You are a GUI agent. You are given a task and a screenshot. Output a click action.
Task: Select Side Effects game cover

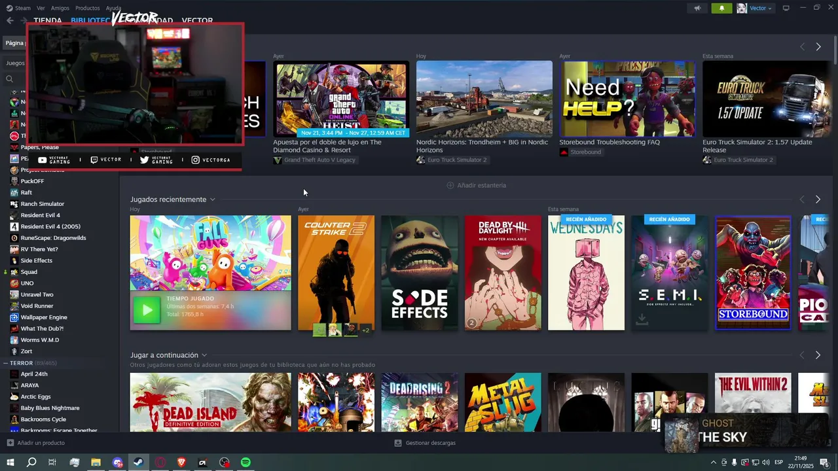[420, 273]
